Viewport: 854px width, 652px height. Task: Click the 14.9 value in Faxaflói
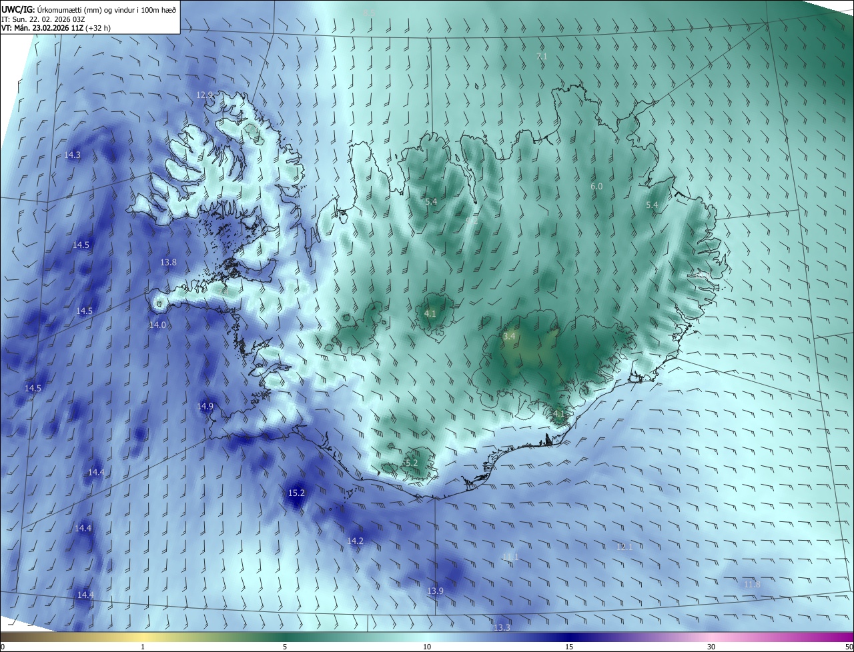(205, 407)
